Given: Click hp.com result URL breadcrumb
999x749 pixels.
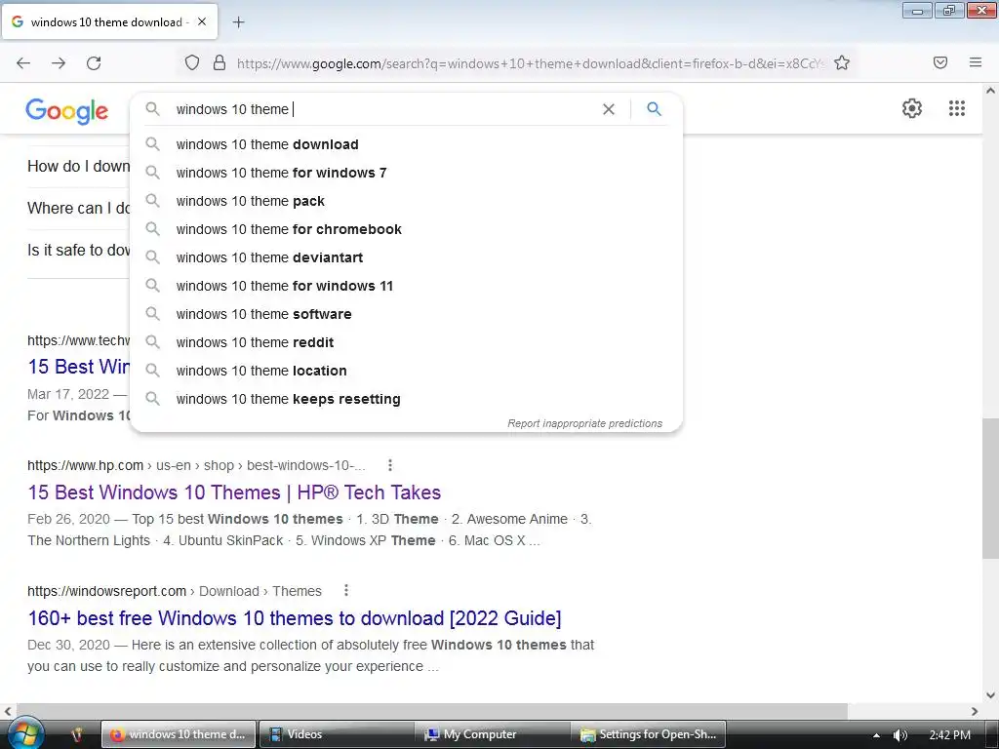Looking at the screenshot, I should tap(196, 465).
